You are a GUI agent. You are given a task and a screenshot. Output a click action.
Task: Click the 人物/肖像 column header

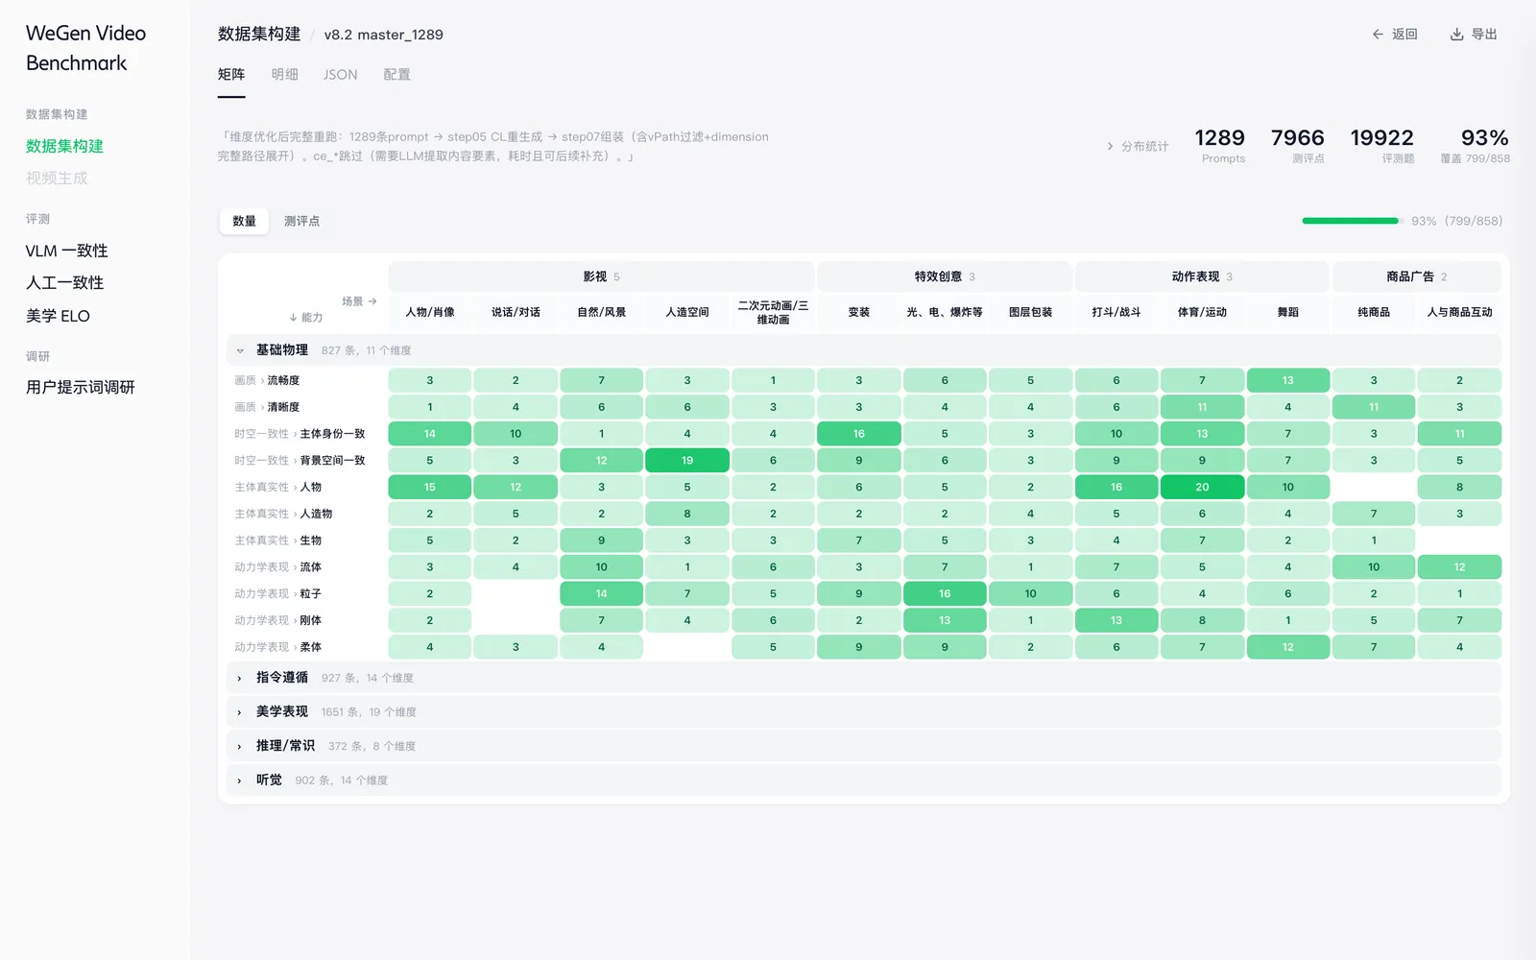tap(430, 312)
